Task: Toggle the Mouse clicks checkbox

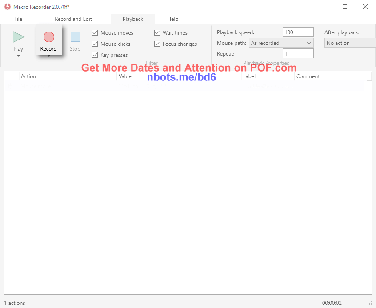Action: tap(95, 44)
